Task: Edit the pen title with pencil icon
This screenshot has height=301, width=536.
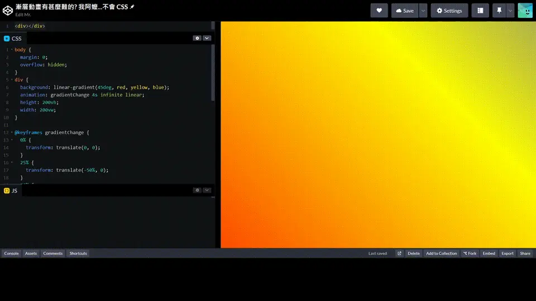Action: click(x=132, y=7)
